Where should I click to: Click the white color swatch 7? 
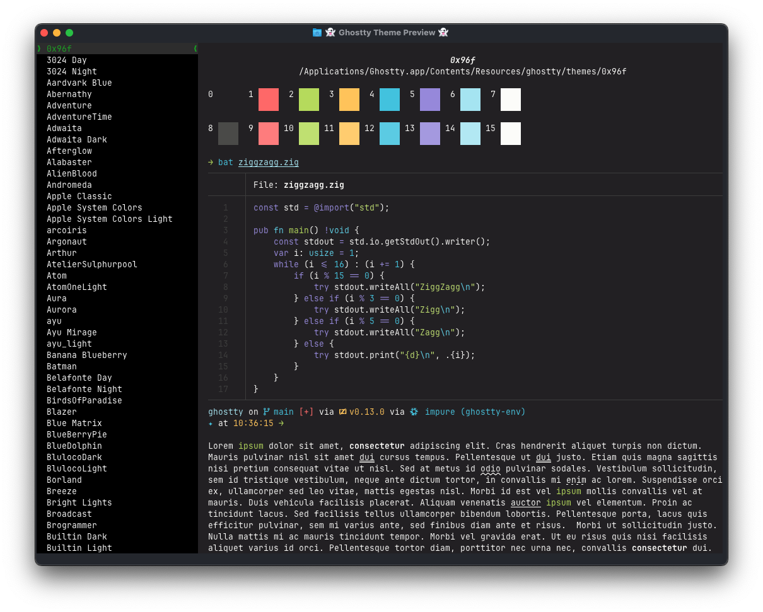[x=511, y=100]
